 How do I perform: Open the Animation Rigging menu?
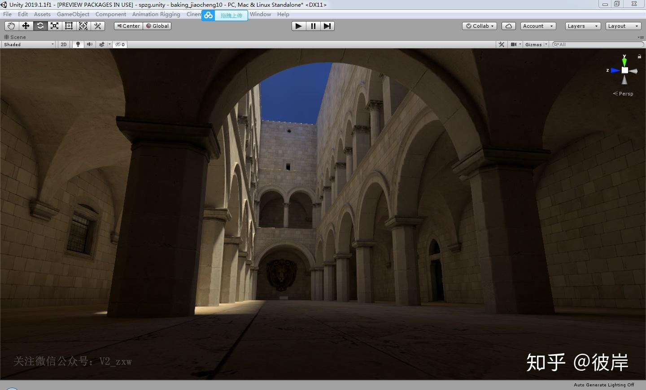coord(156,14)
